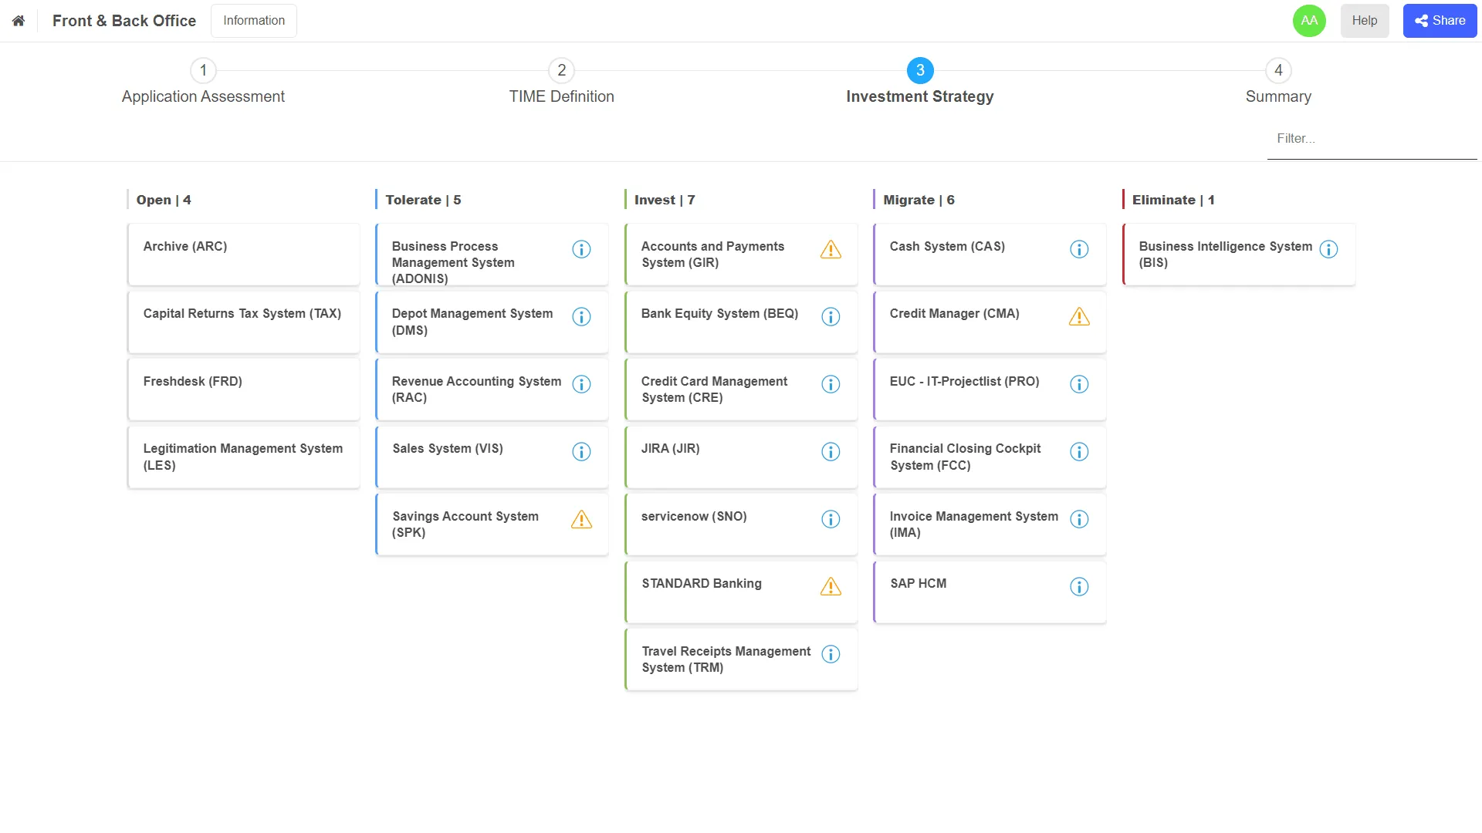Select the Legitimation Management System card
This screenshot has height=833, width=1482.
[x=243, y=457]
